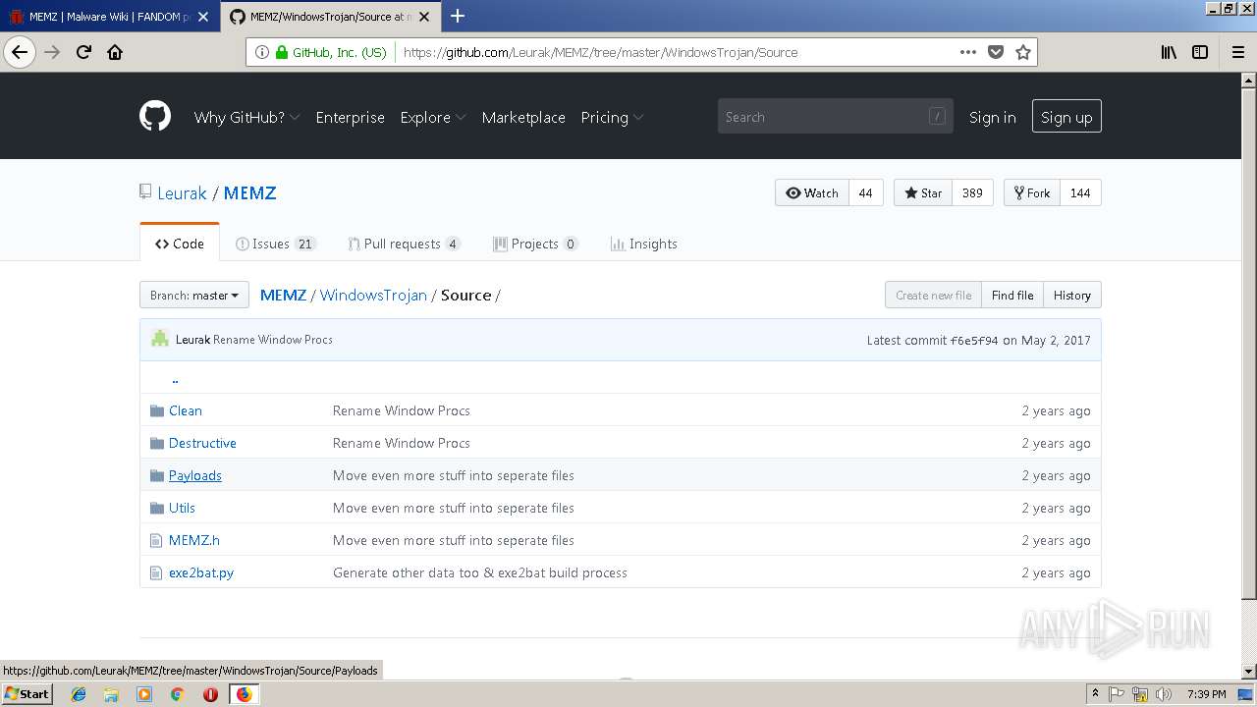
Task: Open the browser home page icon
Action: [115, 52]
